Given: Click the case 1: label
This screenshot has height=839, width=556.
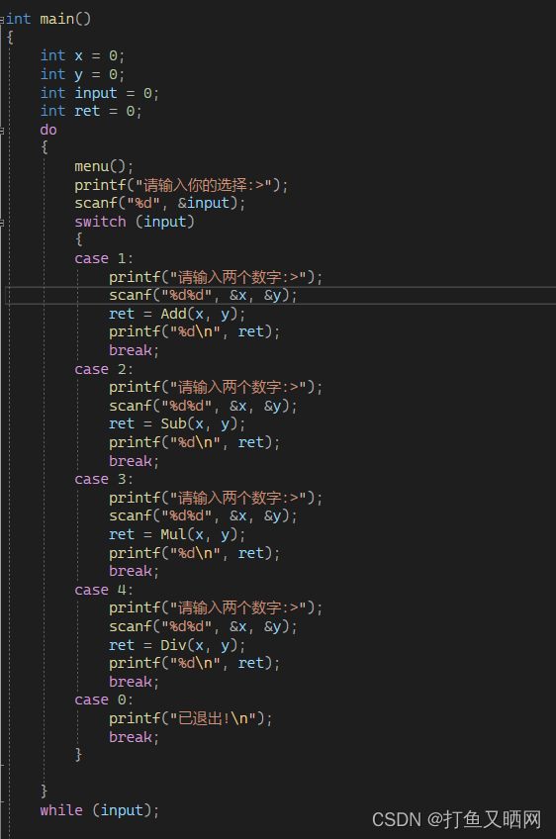Looking at the screenshot, I should coord(104,258).
